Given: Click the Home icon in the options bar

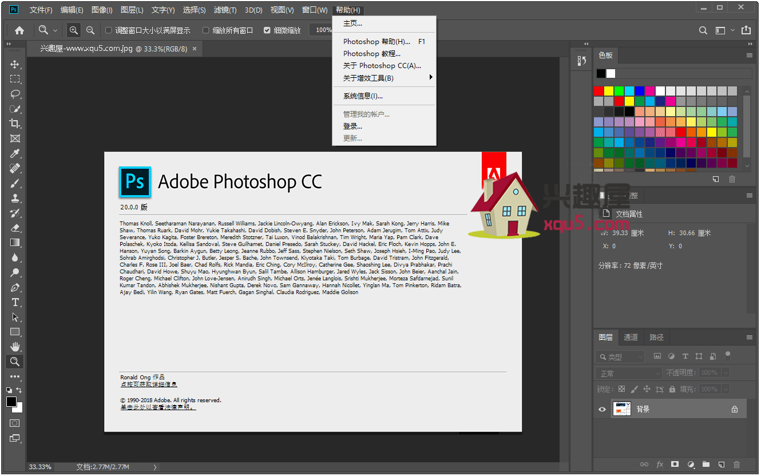Looking at the screenshot, I should click(x=19, y=30).
